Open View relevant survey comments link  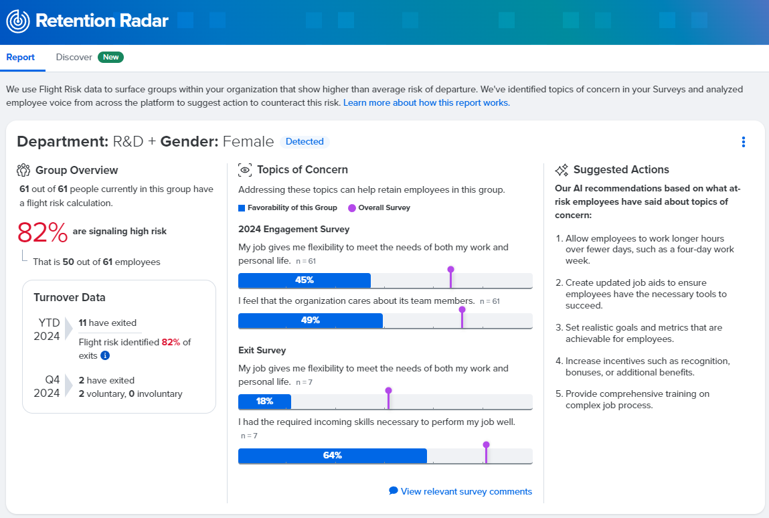coord(466,492)
